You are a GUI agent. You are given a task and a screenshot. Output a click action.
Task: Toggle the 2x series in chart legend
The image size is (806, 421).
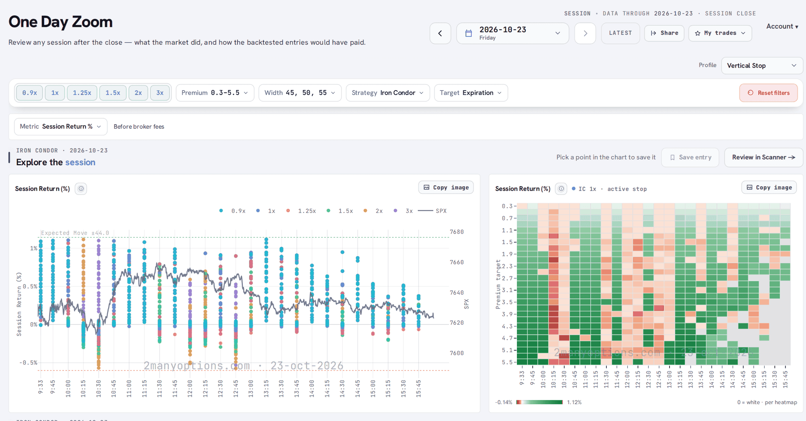coord(373,211)
